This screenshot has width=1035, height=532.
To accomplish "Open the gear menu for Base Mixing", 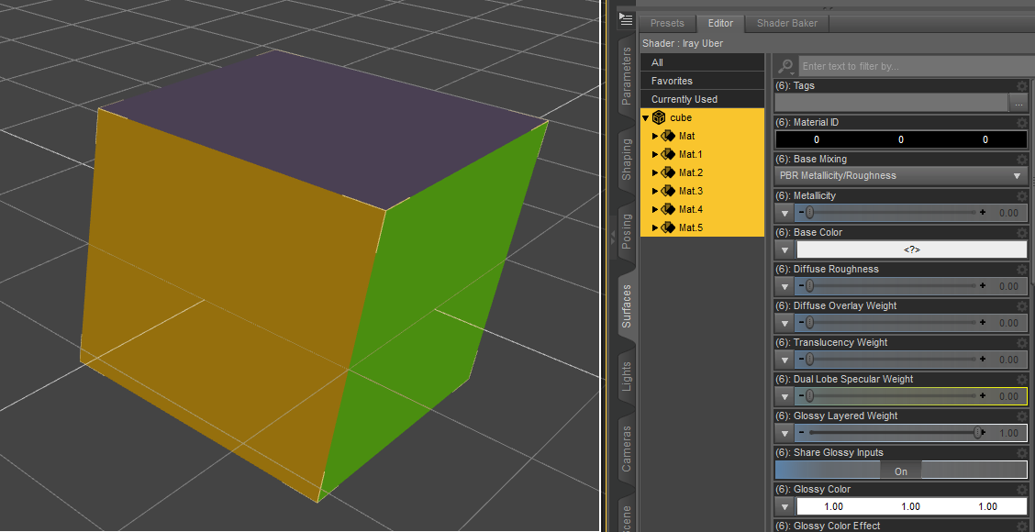I will pyautogui.click(x=1022, y=159).
